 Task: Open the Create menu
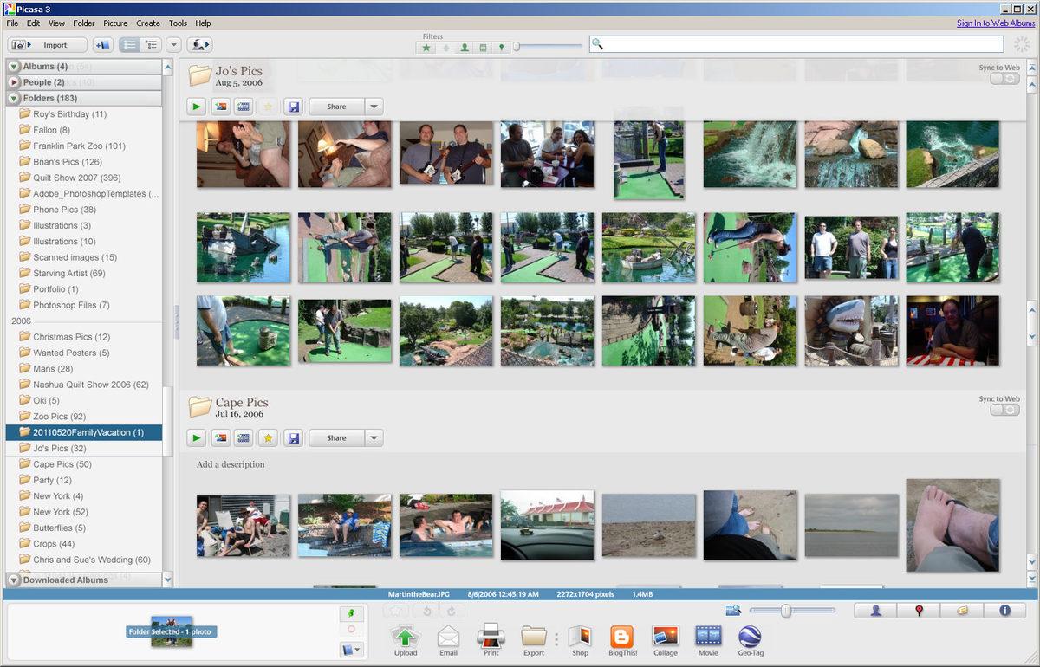148,23
